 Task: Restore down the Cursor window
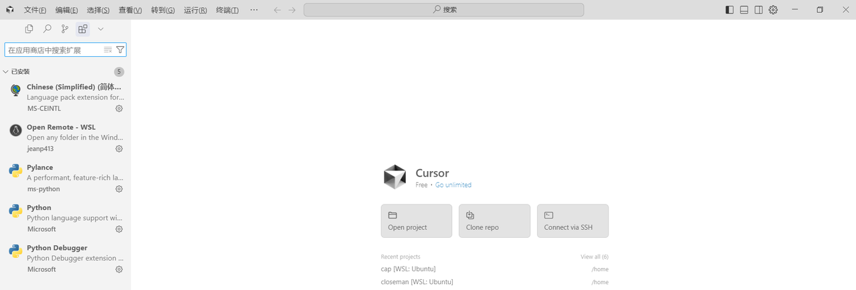pyautogui.click(x=820, y=10)
